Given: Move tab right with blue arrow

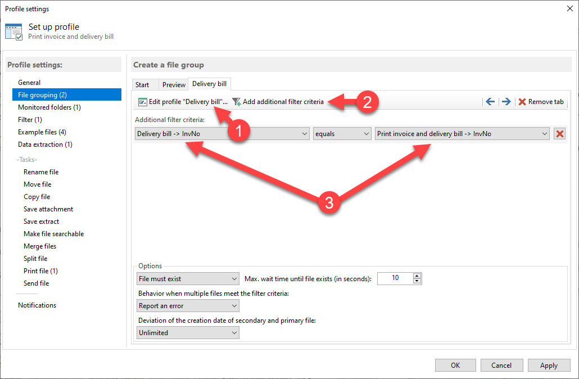Looking at the screenshot, I should [506, 102].
